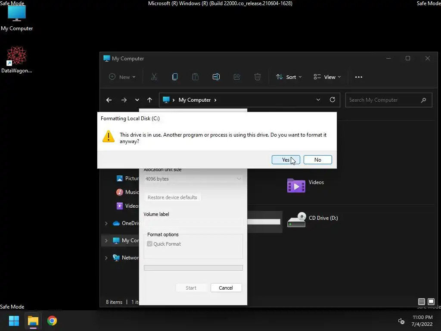
Task: Cancel the Format dialog
Action: (226, 287)
